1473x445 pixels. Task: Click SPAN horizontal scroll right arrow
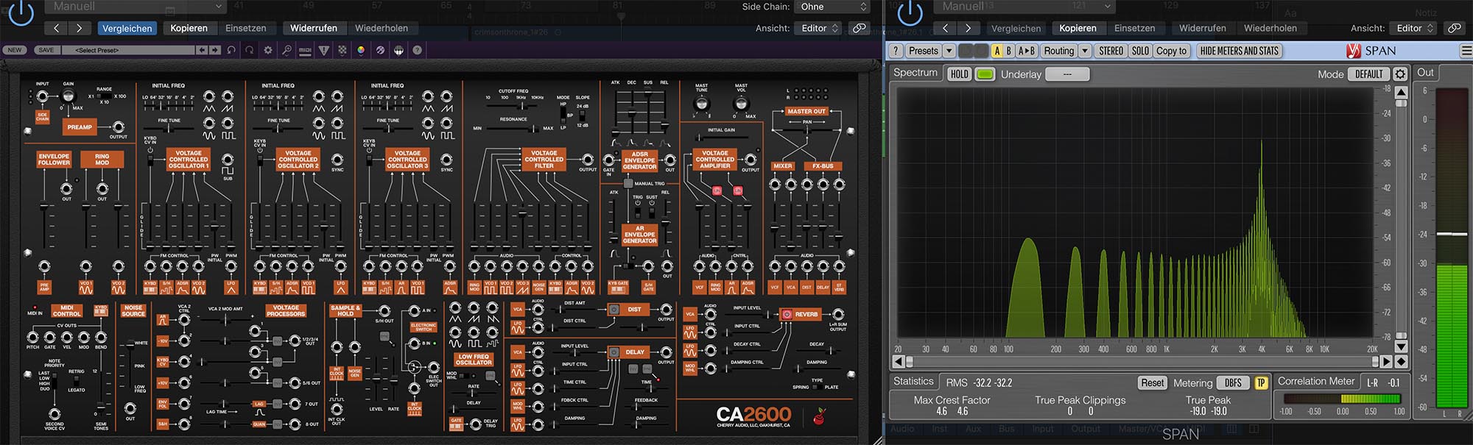tap(1387, 361)
